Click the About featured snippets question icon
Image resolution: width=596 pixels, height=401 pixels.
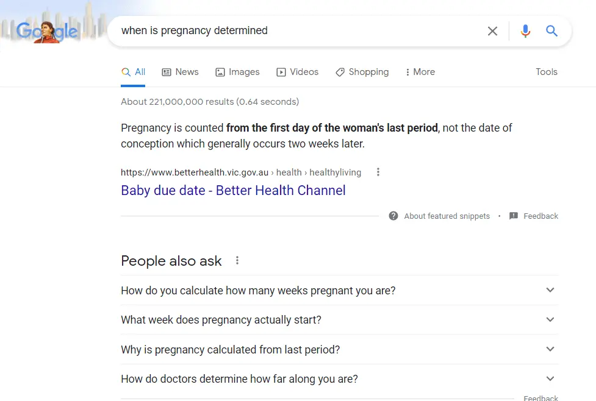pyautogui.click(x=393, y=216)
